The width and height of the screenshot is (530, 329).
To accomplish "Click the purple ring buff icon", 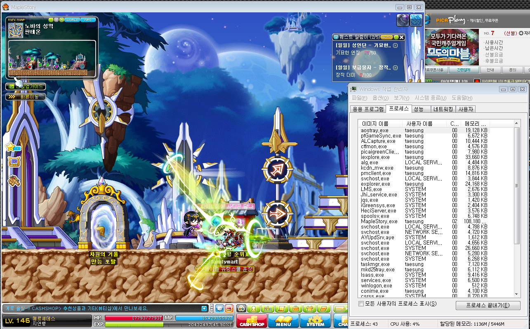I will point(403,20).
